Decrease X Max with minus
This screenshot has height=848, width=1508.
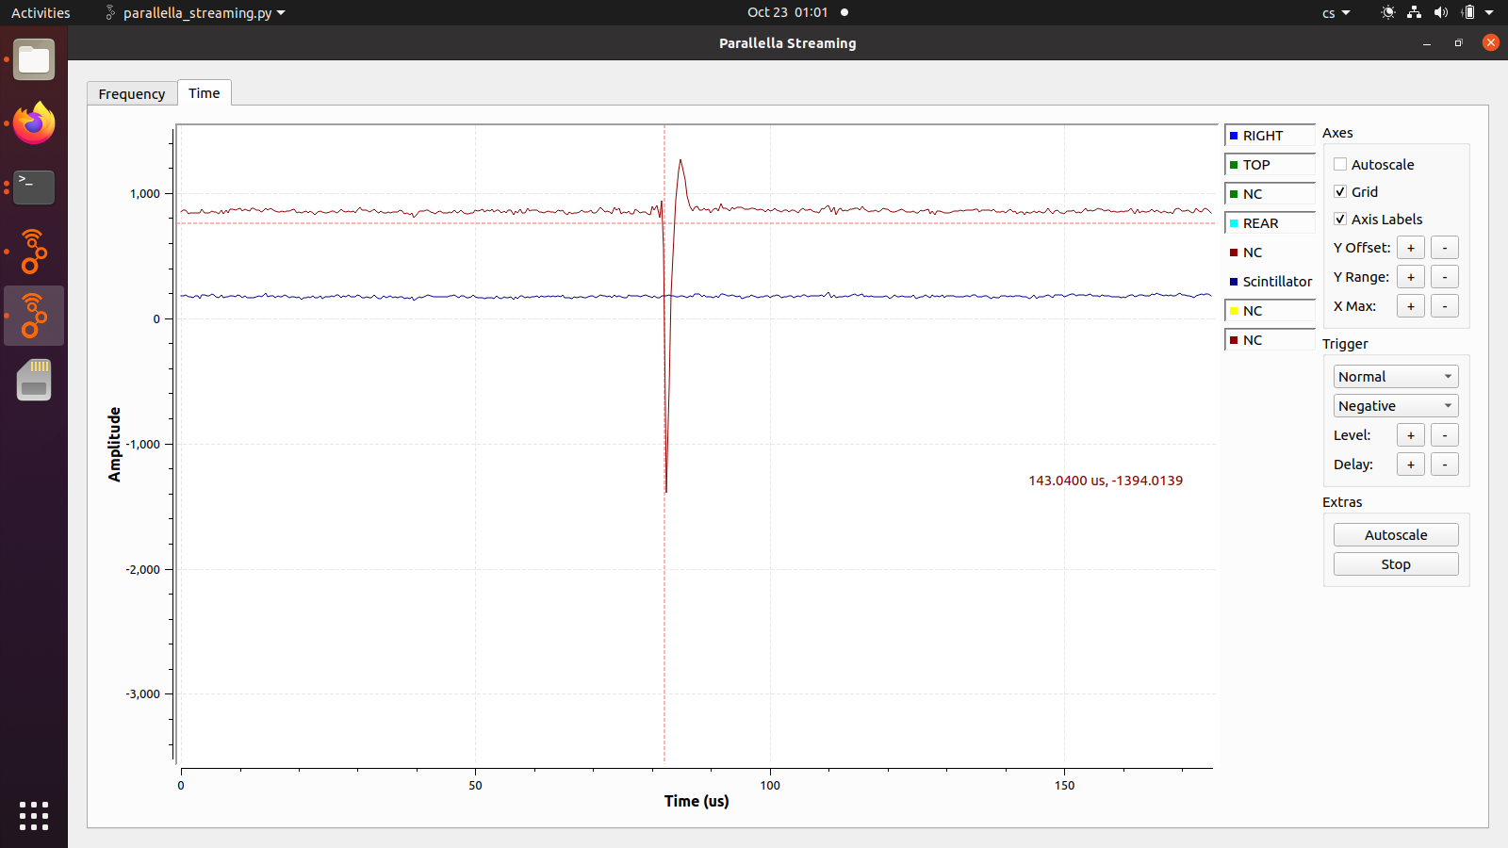[x=1445, y=306]
